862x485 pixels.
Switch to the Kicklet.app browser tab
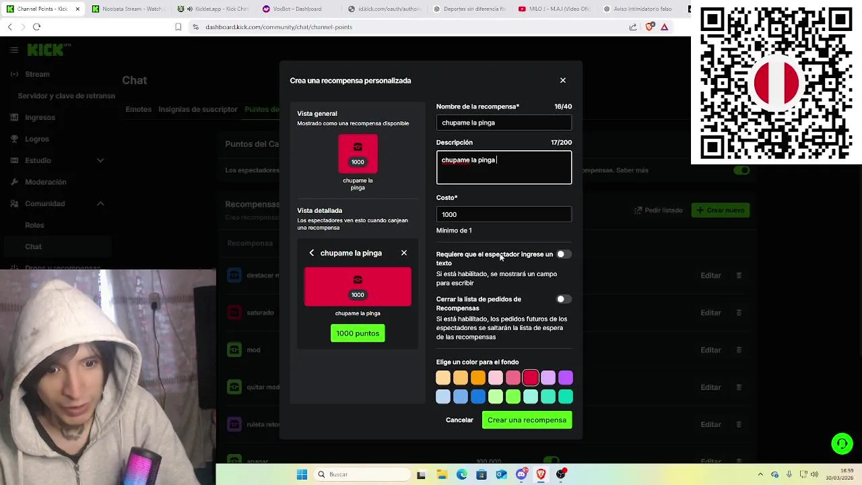tap(214, 9)
